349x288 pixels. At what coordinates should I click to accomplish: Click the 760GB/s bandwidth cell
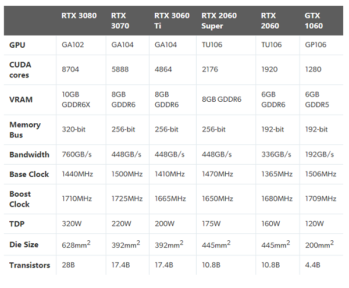[x=79, y=155]
